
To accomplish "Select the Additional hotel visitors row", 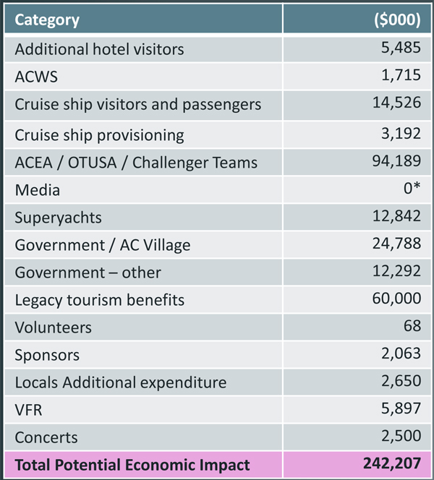I will (99, 49).
